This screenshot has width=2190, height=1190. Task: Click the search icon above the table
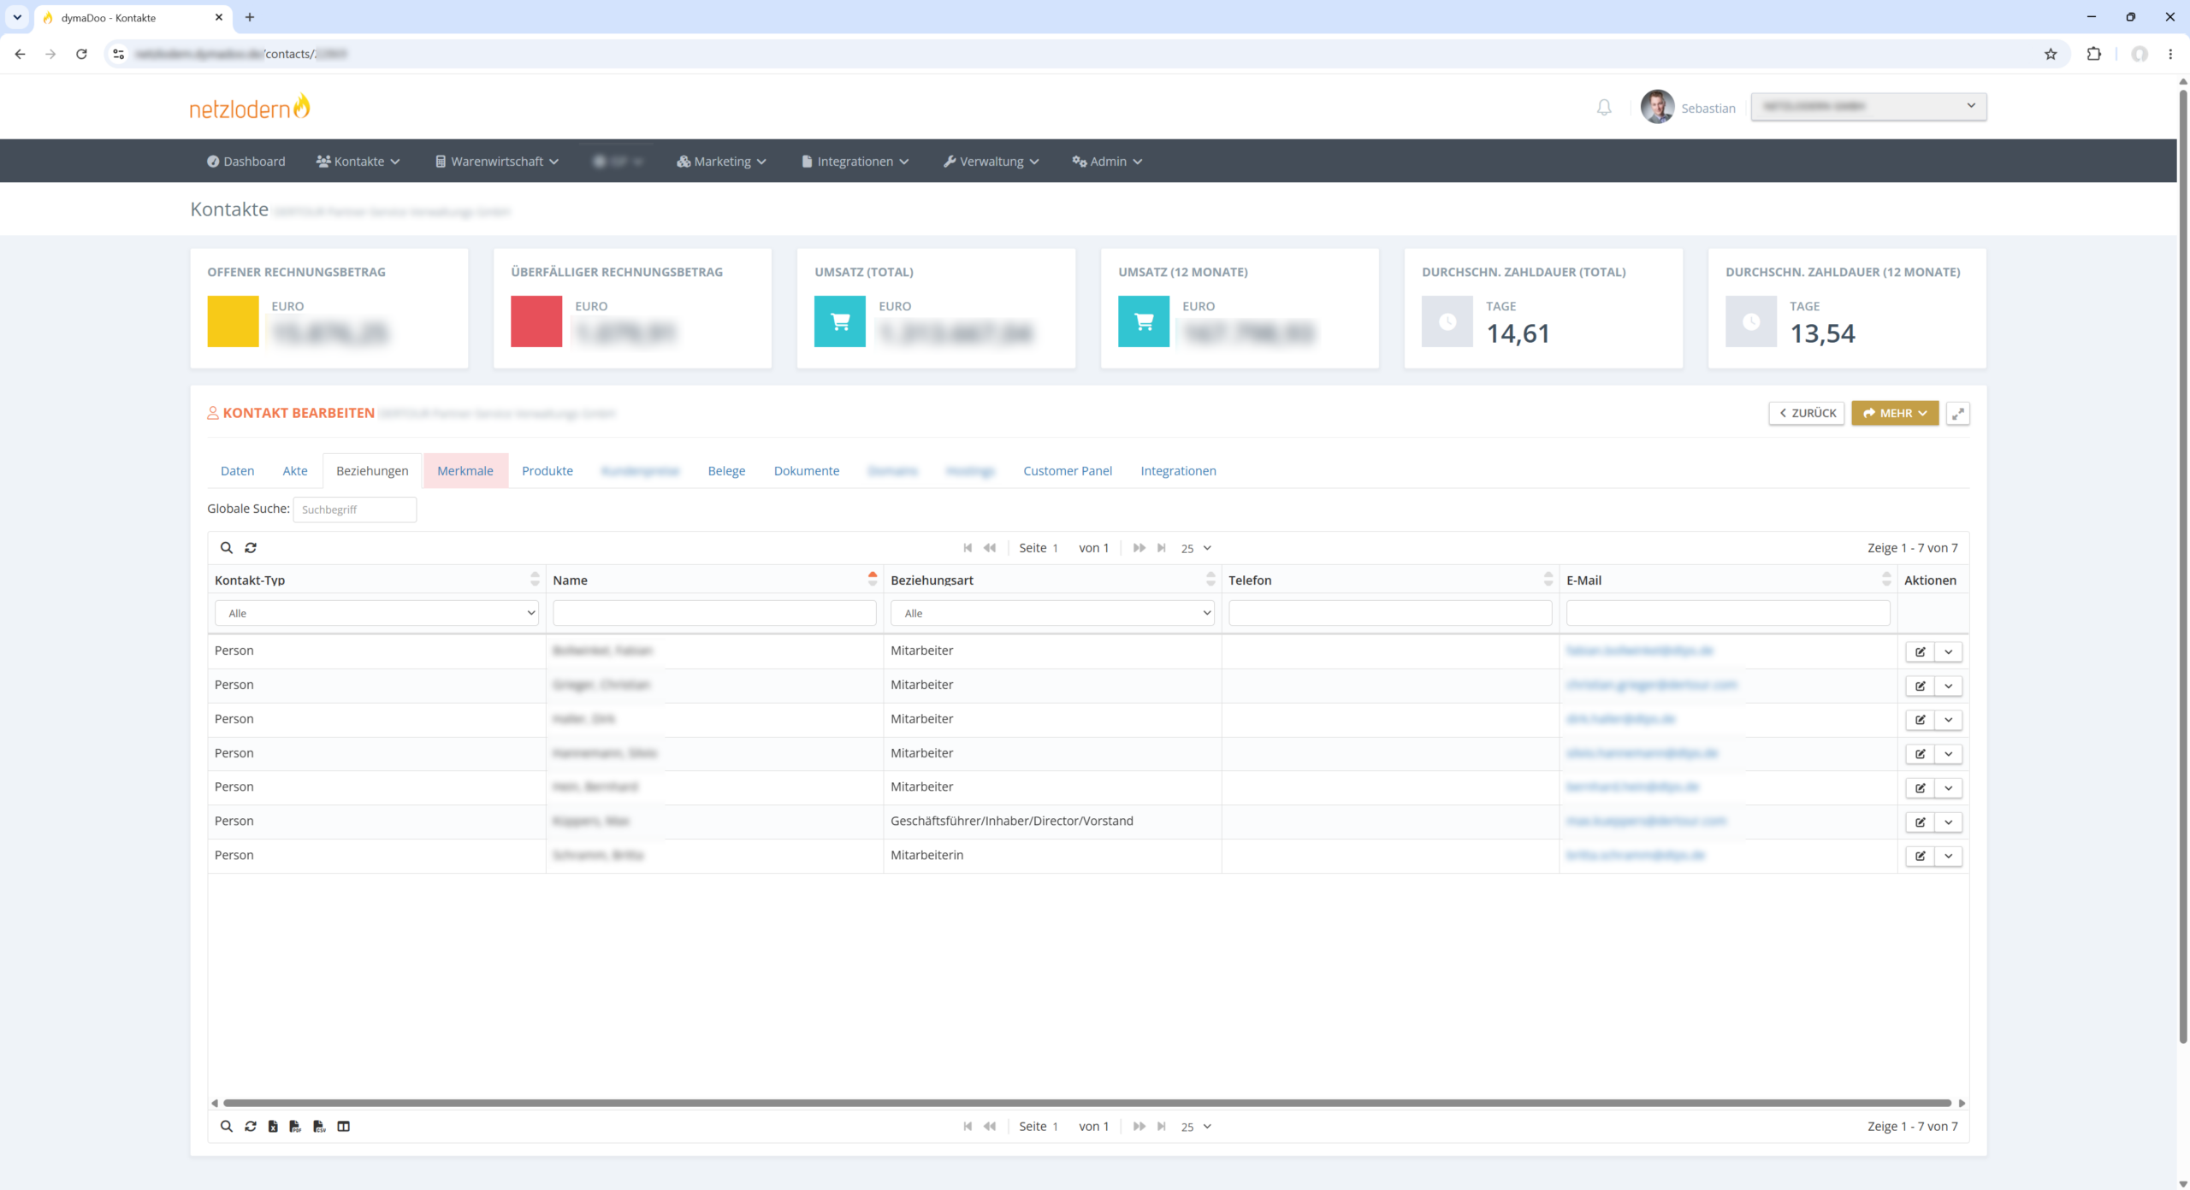click(x=227, y=548)
